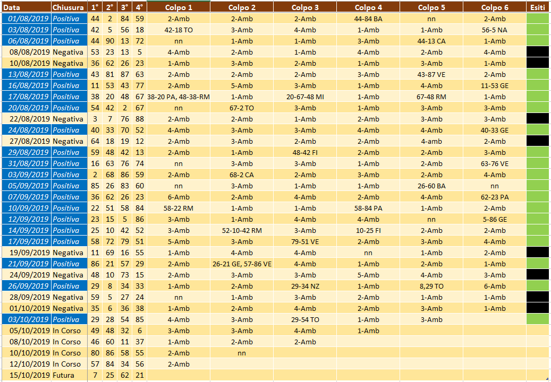
Task: Click the Colpo 3 column header
Action: coord(305,7)
